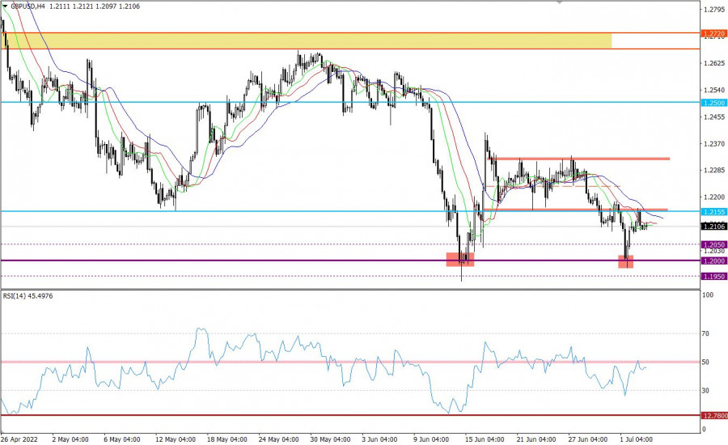
Task: Click the 3 Jun 04:00 time label
Action: pos(379,439)
